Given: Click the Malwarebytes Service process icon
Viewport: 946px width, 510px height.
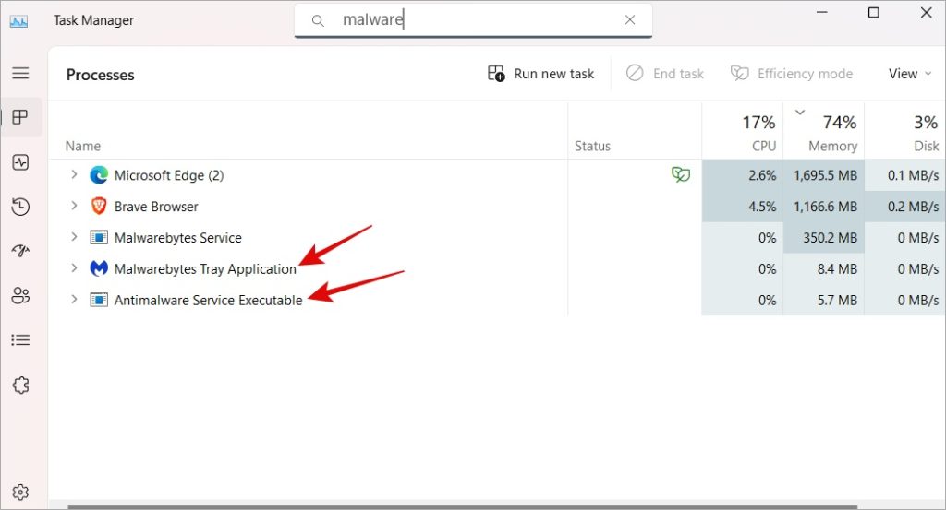Looking at the screenshot, I should pyautogui.click(x=98, y=237).
